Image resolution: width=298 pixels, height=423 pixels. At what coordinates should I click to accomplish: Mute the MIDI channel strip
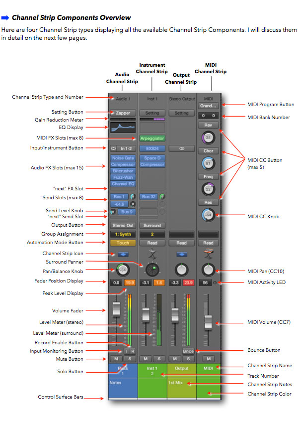(209, 359)
